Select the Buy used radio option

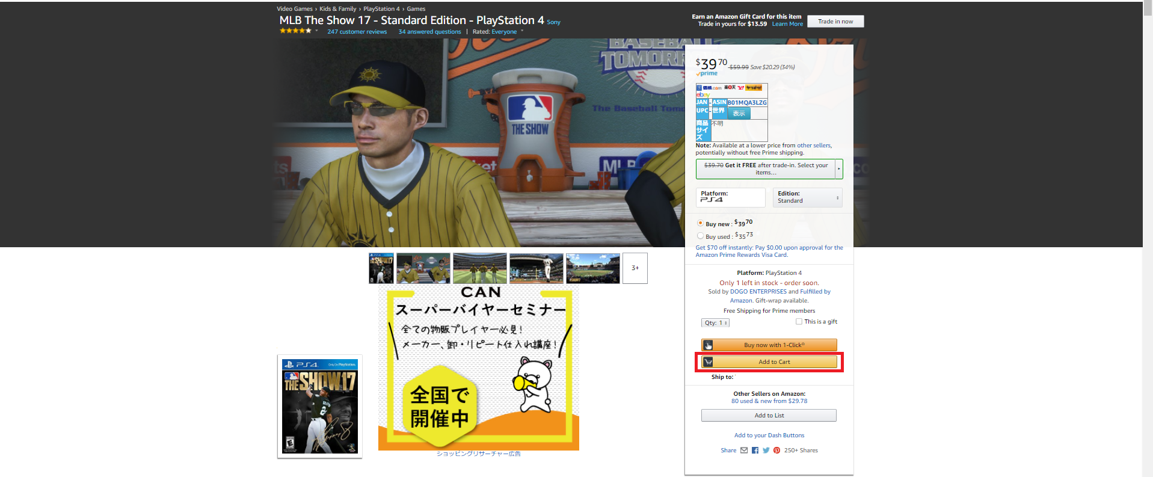(x=700, y=236)
